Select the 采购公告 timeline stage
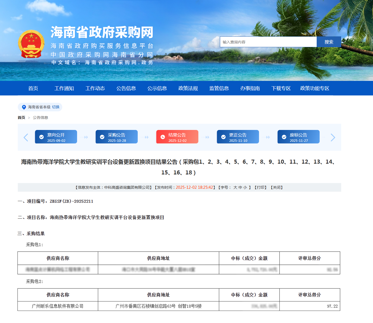The width and height of the screenshot is (373, 323). coord(116,136)
